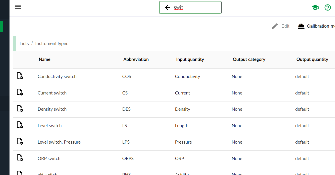
Task: Click the Input quantity column header
Action: point(190,59)
